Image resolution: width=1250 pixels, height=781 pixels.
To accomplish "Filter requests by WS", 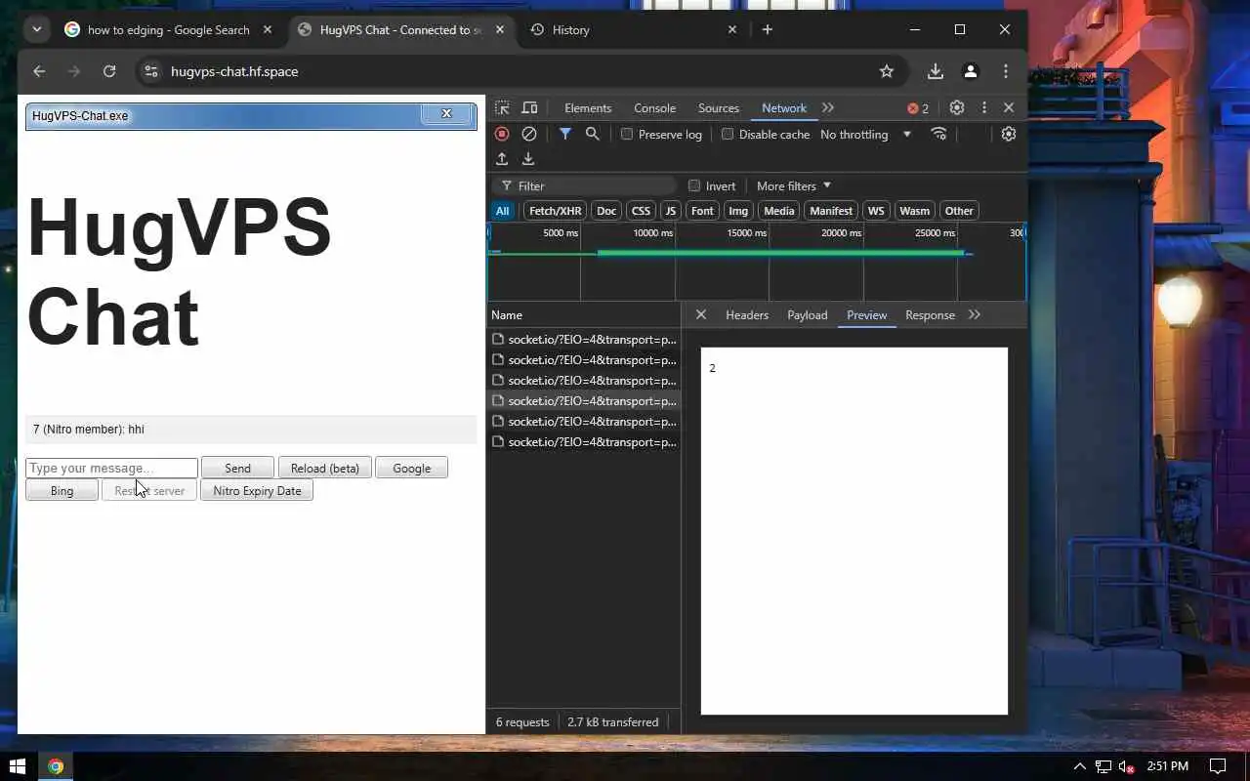I will click(x=876, y=211).
